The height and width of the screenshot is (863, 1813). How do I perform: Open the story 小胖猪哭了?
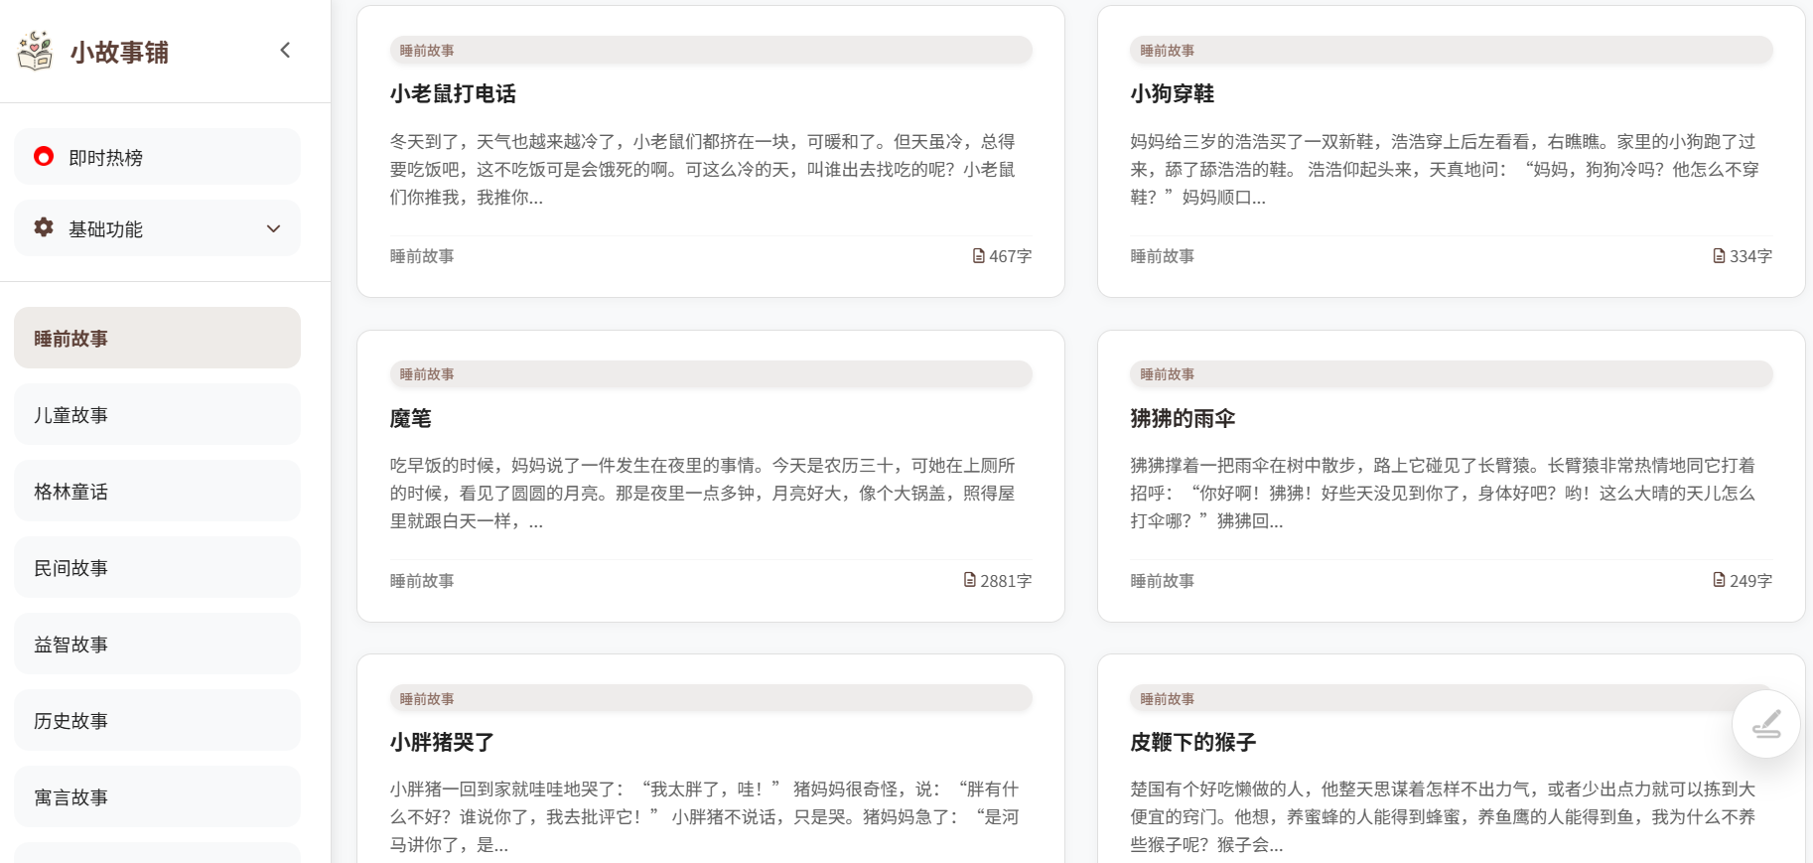click(x=442, y=742)
